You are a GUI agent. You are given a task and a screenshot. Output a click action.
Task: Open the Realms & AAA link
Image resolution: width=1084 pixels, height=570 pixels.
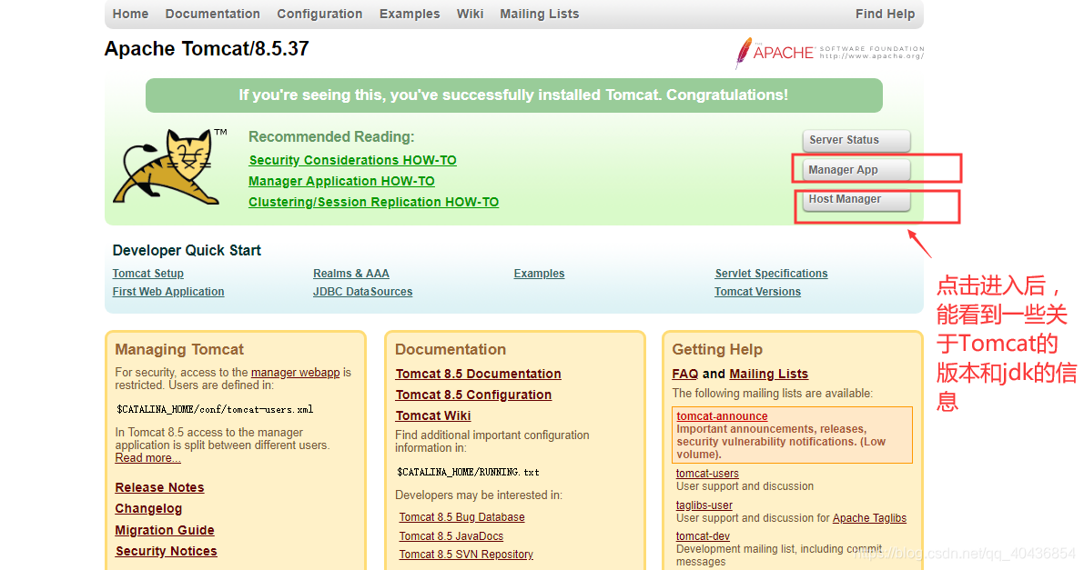point(351,274)
